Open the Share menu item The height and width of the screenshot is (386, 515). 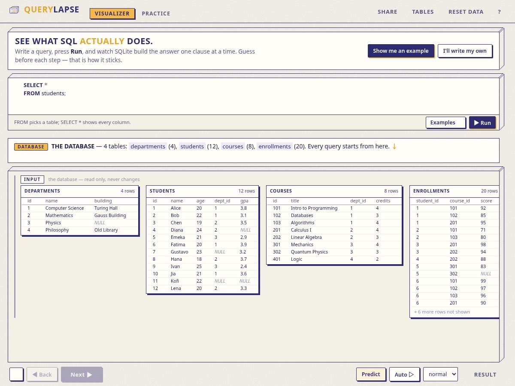[x=388, y=12]
